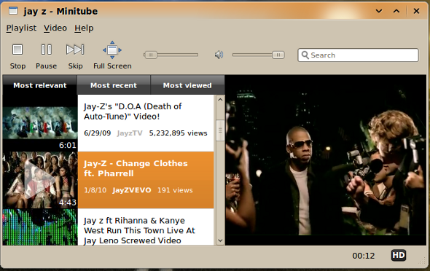Select the Most recent tab
Screen dimensions: 430x271
pyautogui.click(x=114, y=85)
